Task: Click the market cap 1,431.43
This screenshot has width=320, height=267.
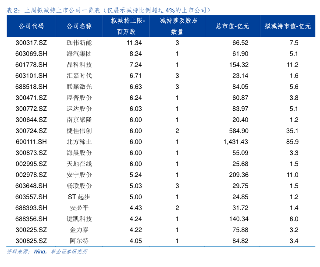Action: point(236,142)
